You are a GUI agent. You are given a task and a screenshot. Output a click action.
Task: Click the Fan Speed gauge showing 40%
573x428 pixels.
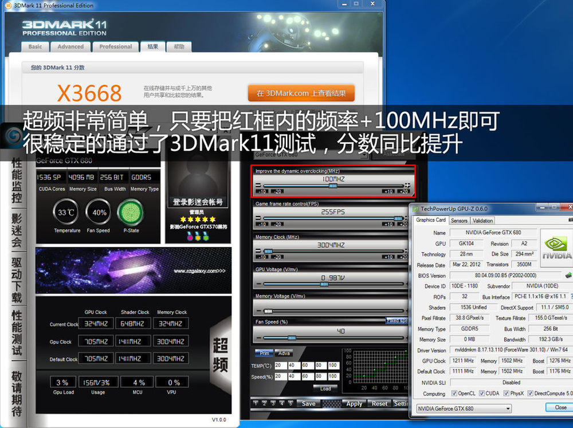(x=99, y=213)
